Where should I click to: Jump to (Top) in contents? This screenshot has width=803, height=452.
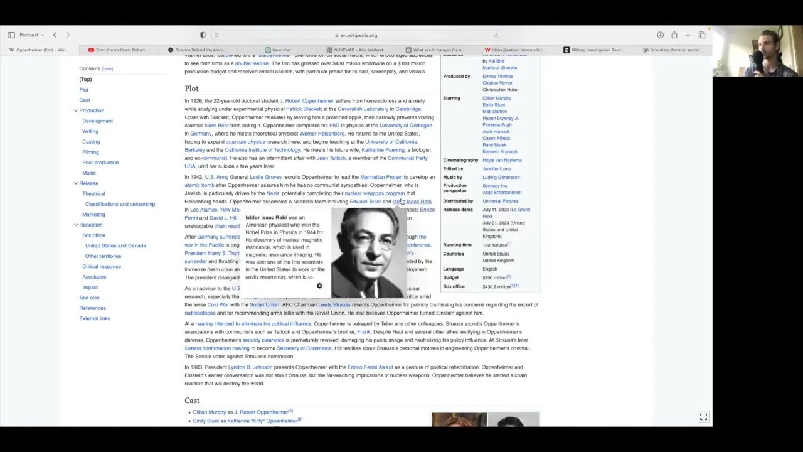[85, 80]
